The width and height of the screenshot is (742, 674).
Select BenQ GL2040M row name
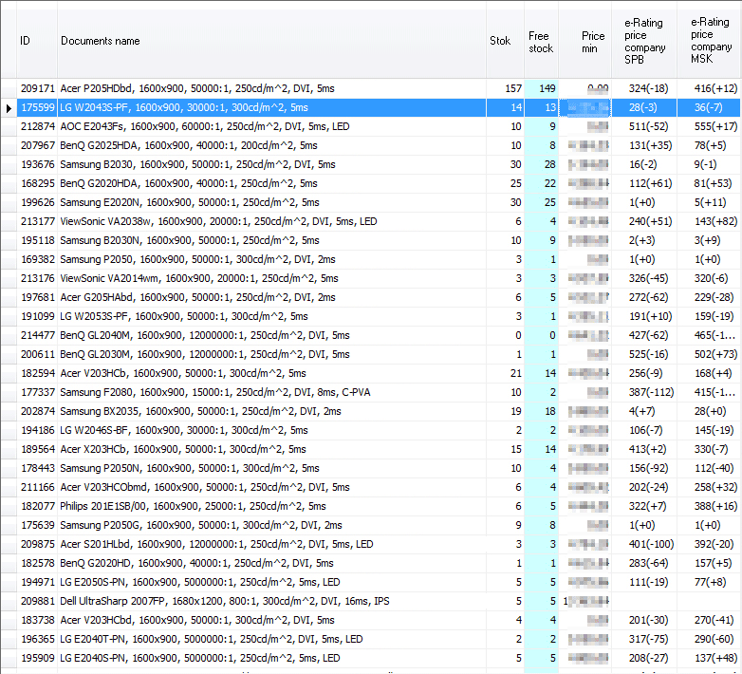pyautogui.click(x=271, y=335)
